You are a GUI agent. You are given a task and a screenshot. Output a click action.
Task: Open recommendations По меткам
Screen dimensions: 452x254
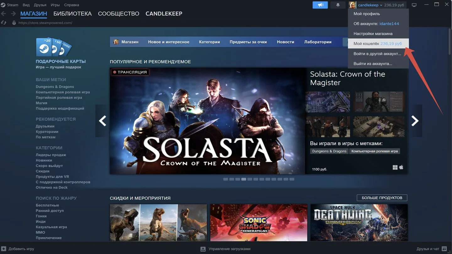[46, 137]
